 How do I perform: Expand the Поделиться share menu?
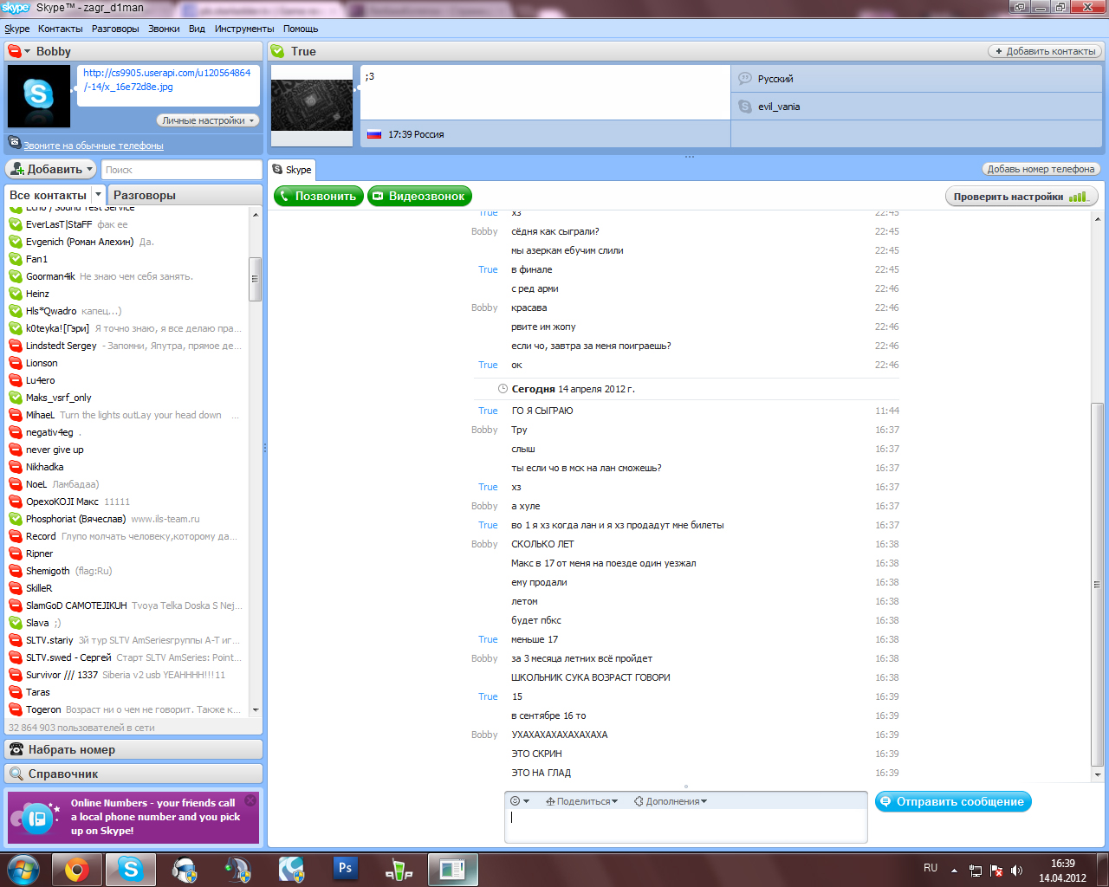(x=581, y=801)
